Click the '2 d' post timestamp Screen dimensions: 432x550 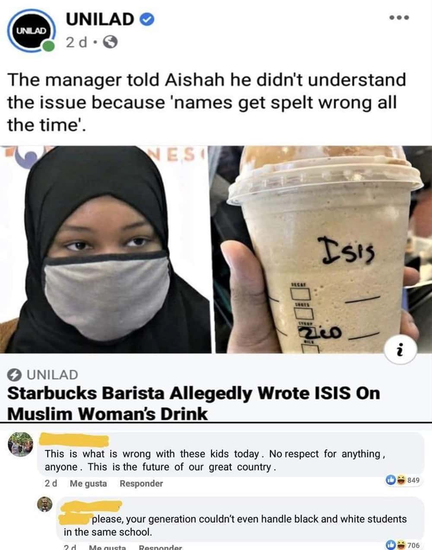[76, 42]
